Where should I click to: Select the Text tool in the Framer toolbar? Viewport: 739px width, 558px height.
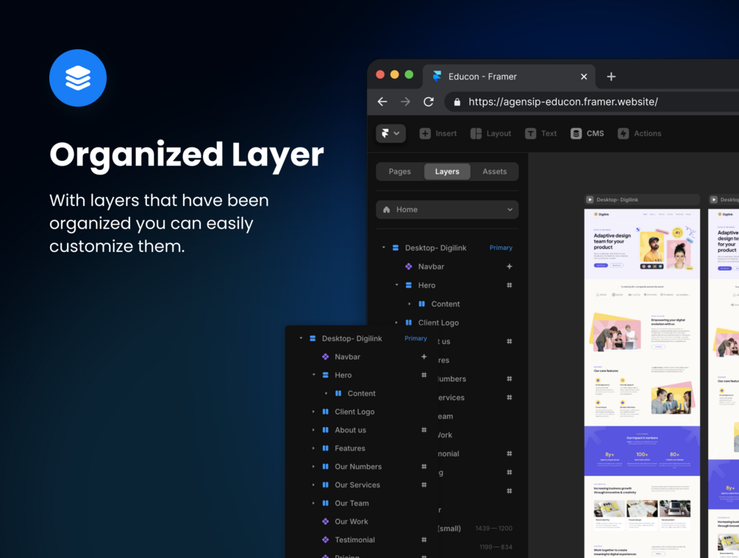(x=541, y=133)
